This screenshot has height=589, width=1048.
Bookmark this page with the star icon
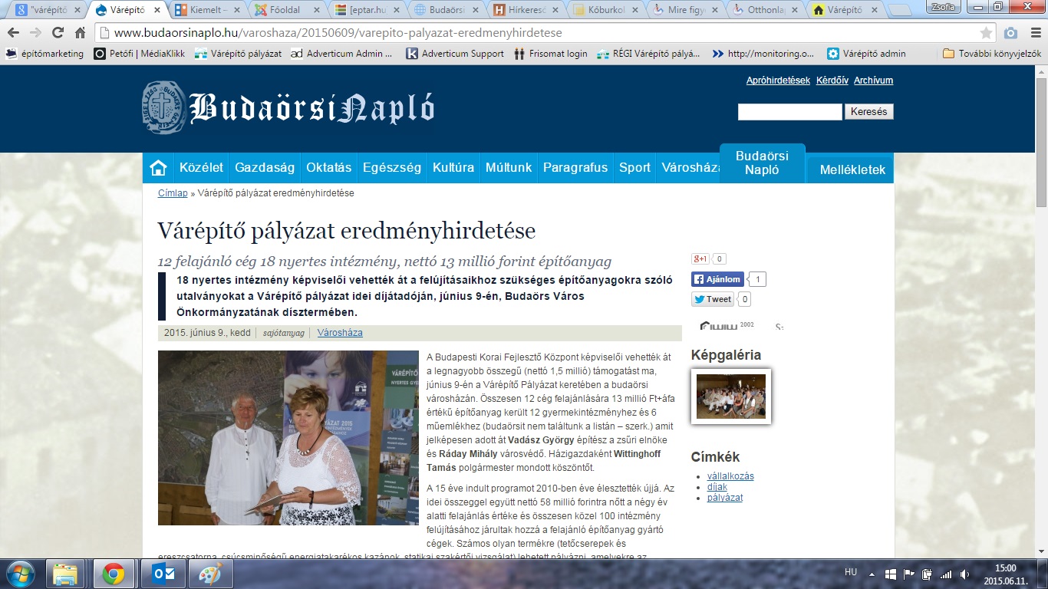986,33
